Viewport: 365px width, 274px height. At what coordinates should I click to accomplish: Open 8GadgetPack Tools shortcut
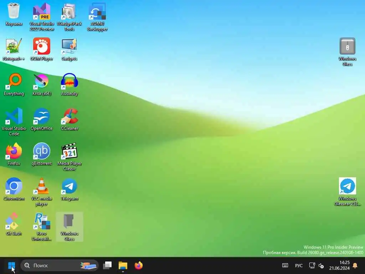[x=70, y=17]
